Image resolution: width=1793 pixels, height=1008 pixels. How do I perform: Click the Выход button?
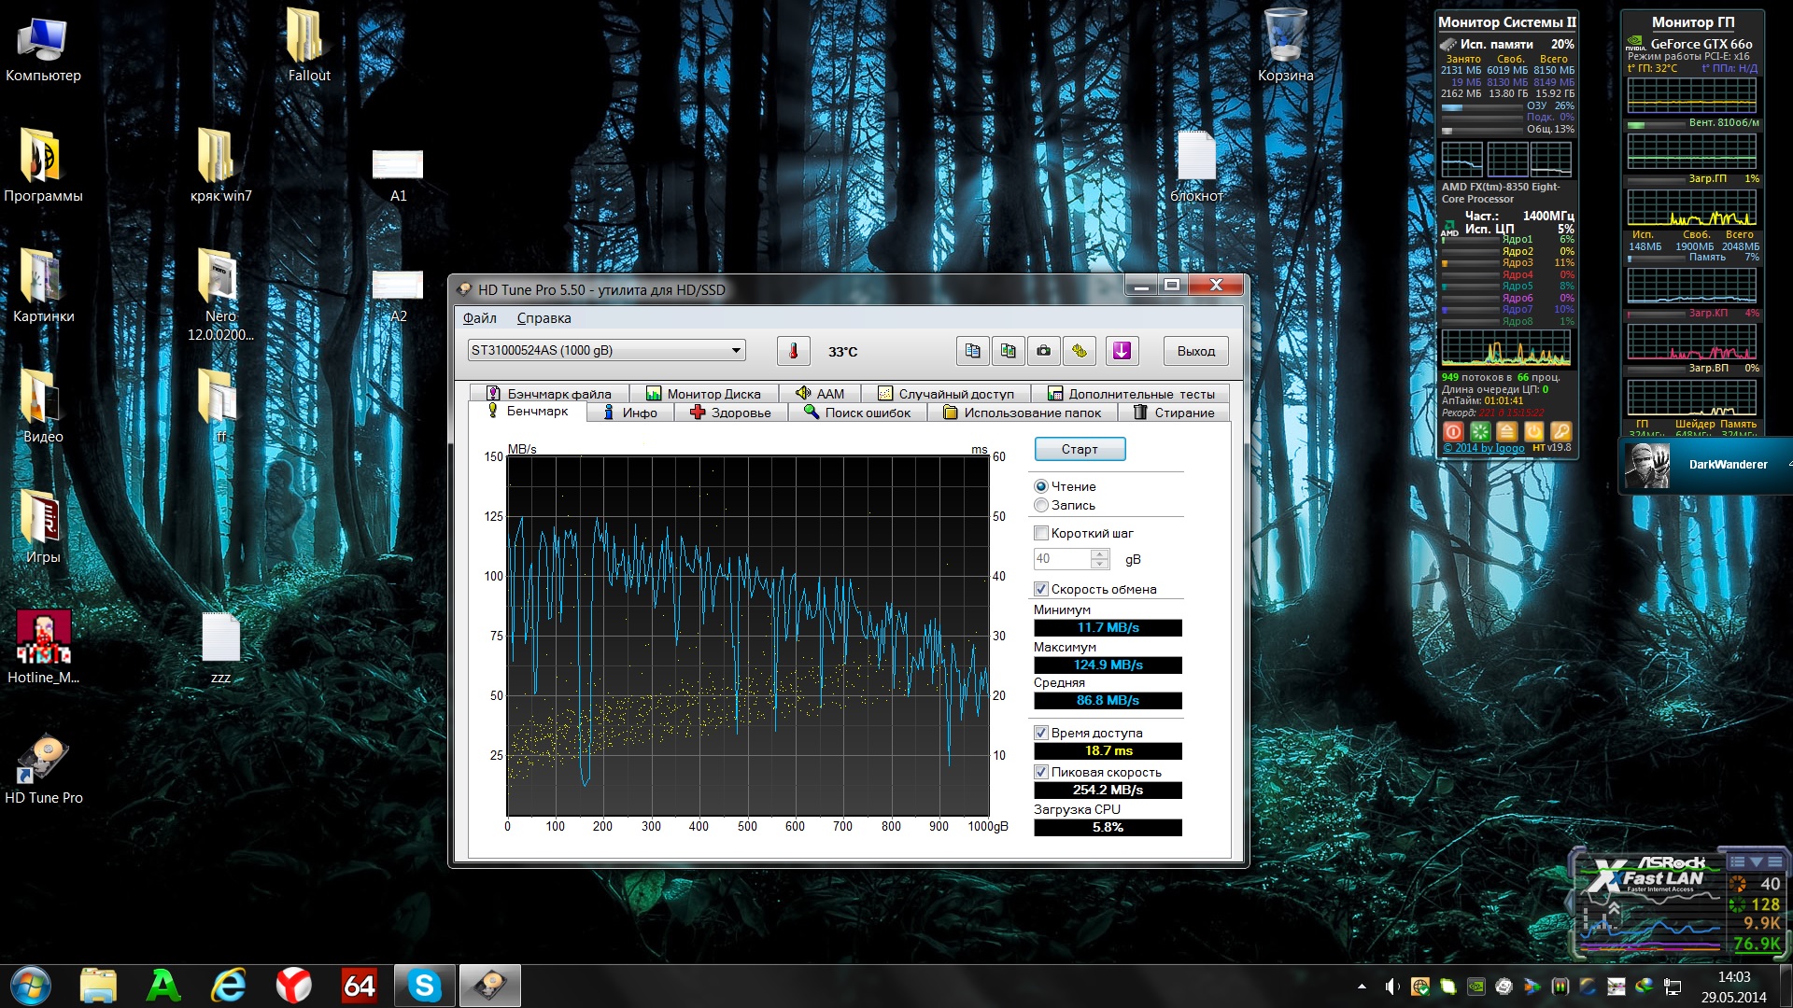1195,351
